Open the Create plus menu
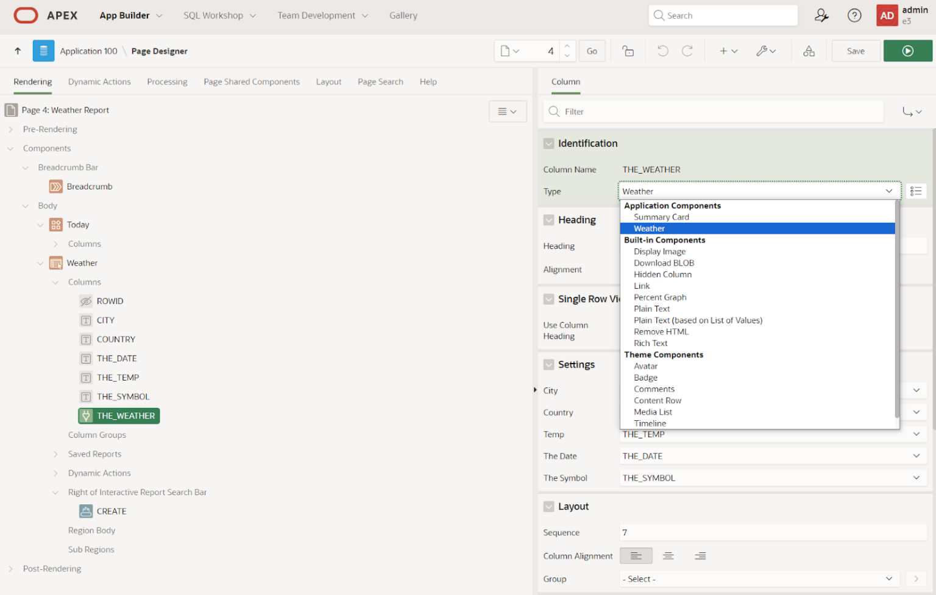This screenshot has height=595, width=936. [728, 51]
